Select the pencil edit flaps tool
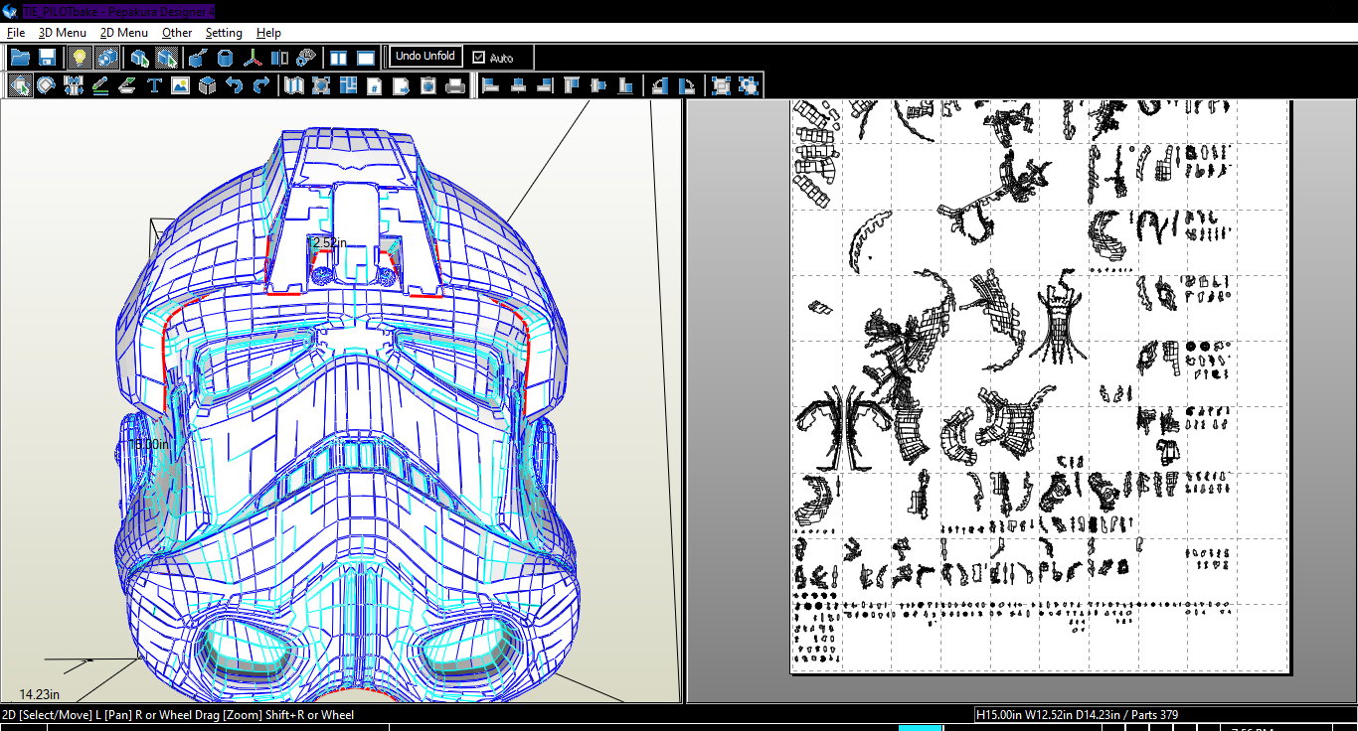 click(x=100, y=85)
